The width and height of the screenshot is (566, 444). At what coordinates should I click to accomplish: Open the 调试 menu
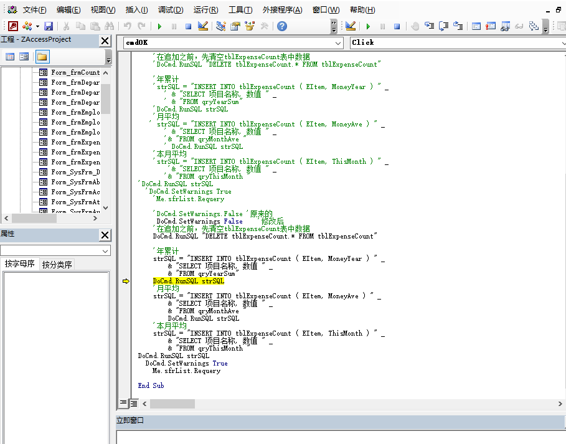[x=171, y=10]
